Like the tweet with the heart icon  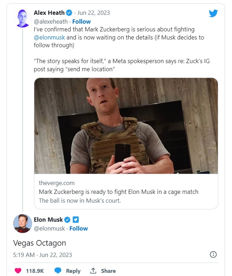coord(18,271)
